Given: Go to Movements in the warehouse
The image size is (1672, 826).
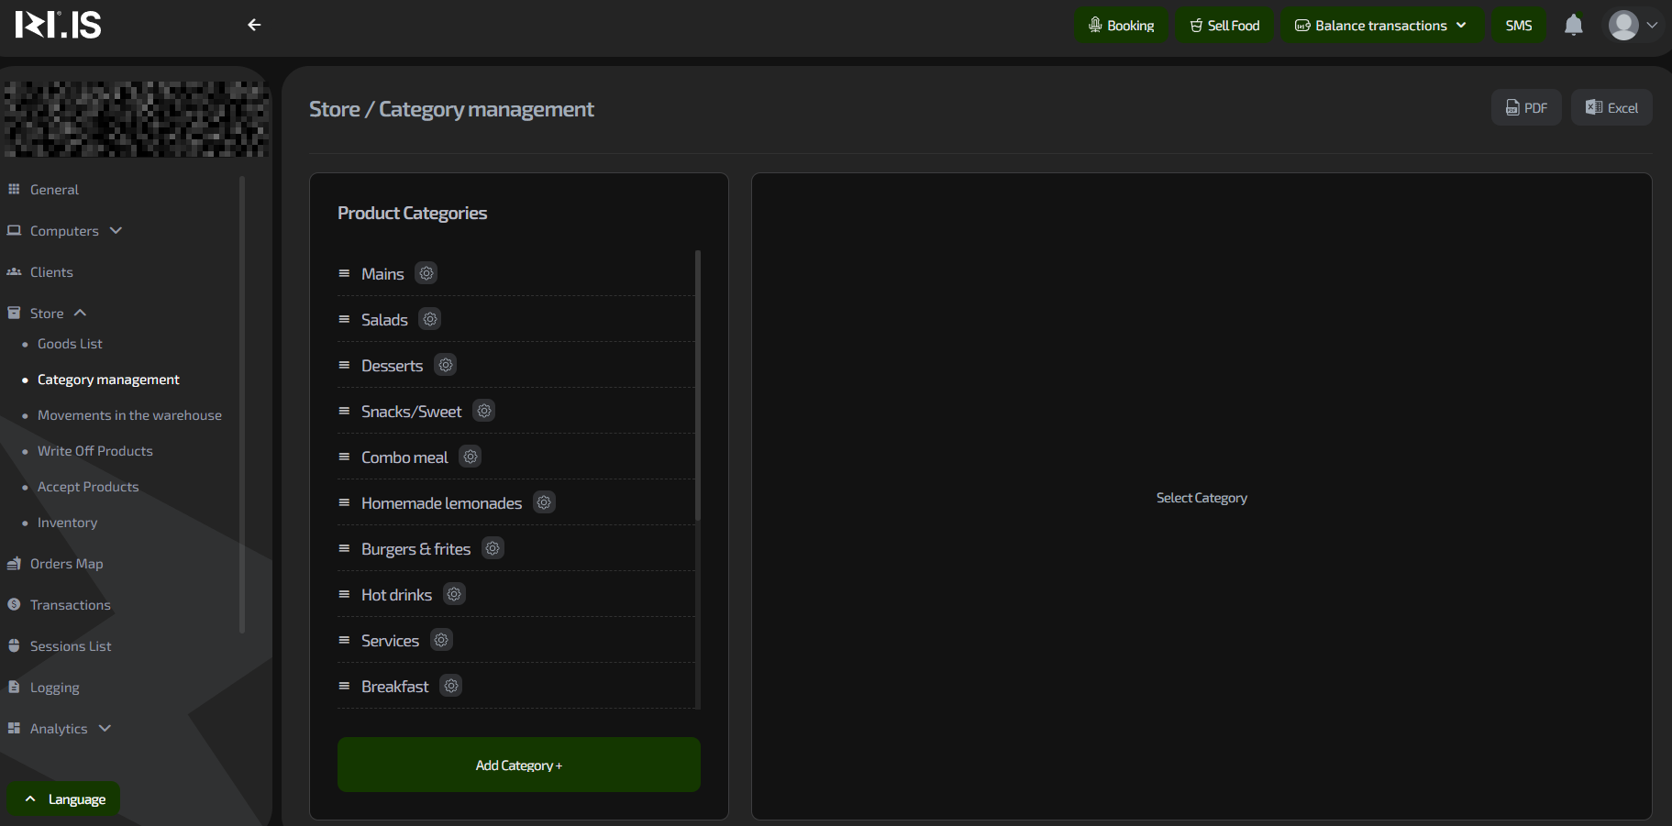Looking at the screenshot, I should coord(129,415).
